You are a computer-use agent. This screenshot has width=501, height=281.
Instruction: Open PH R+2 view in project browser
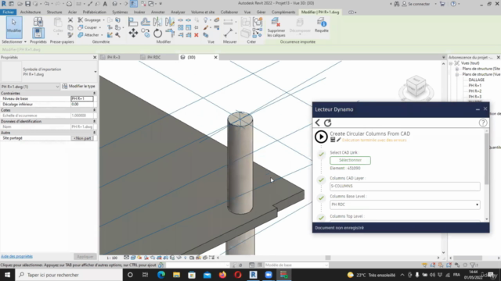click(x=475, y=91)
